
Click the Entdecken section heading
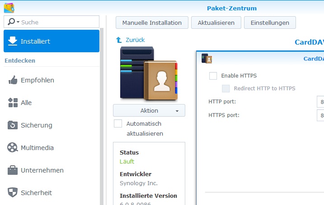[x=20, y=60]
